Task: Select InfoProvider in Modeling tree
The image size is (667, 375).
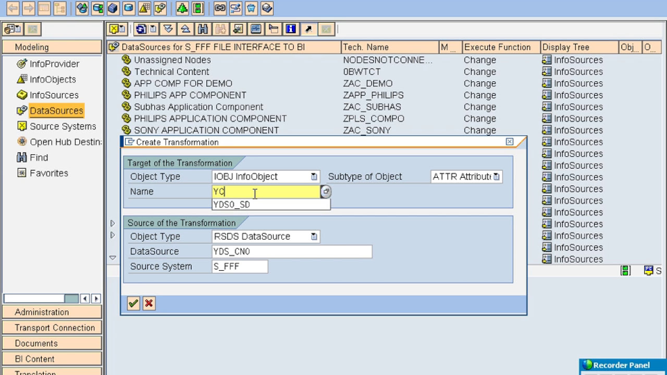Action: tap(54, 64)
